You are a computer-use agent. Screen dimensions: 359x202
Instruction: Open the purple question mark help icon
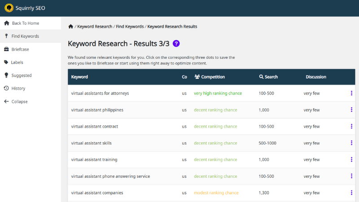tap(176, 44)
